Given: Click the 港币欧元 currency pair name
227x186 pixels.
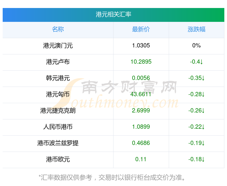Looking at the screenshot, I should point(58,159).
